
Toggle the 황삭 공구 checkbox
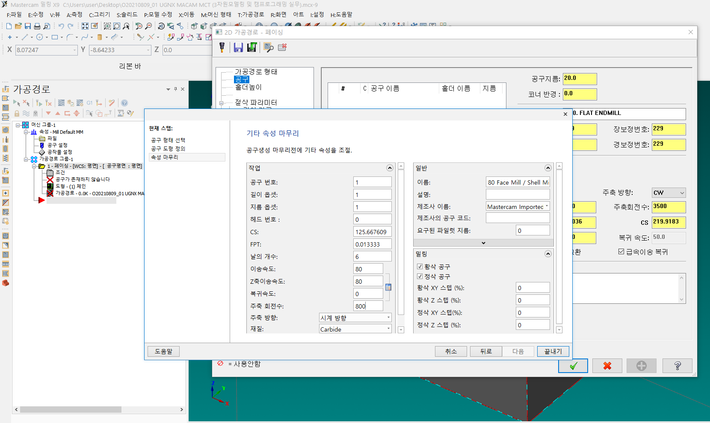pyautogui.click(x=420, y=266)
